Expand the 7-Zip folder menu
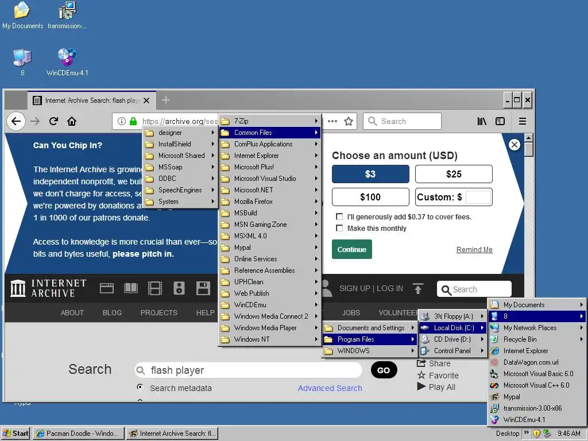The height and width of the screenshot is (441, 588). (270, 121)
